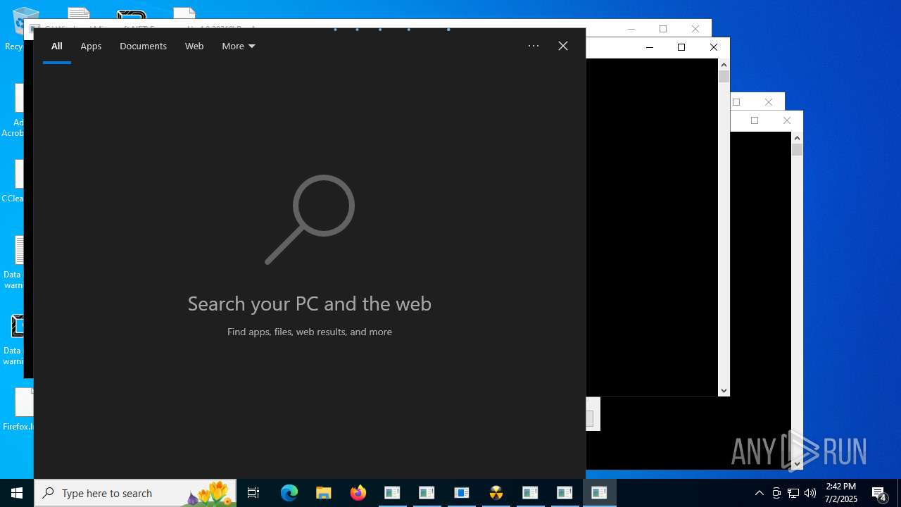Image resolution: width=901 pixels, height=507 pixels.
Task: Select the All search tab
Action: click(x=57, y=46)
